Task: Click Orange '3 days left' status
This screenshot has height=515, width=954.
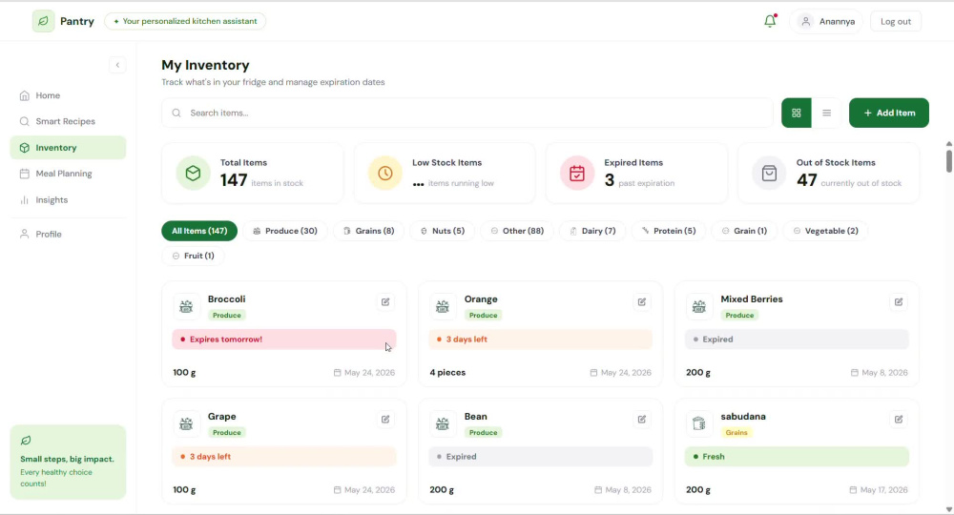Action: pos(540,340)
